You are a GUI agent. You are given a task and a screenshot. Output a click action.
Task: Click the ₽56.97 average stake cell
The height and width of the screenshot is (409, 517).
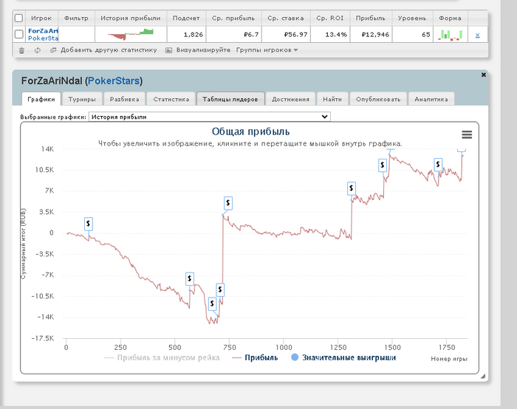(286, 34)
